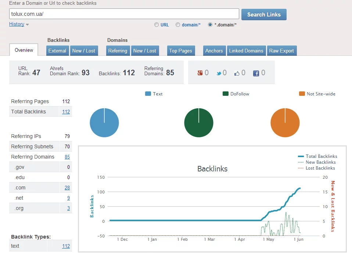Screen dimensions: 352x254
Task: Select the *.domain/* radio button
Action: (210, 25)
